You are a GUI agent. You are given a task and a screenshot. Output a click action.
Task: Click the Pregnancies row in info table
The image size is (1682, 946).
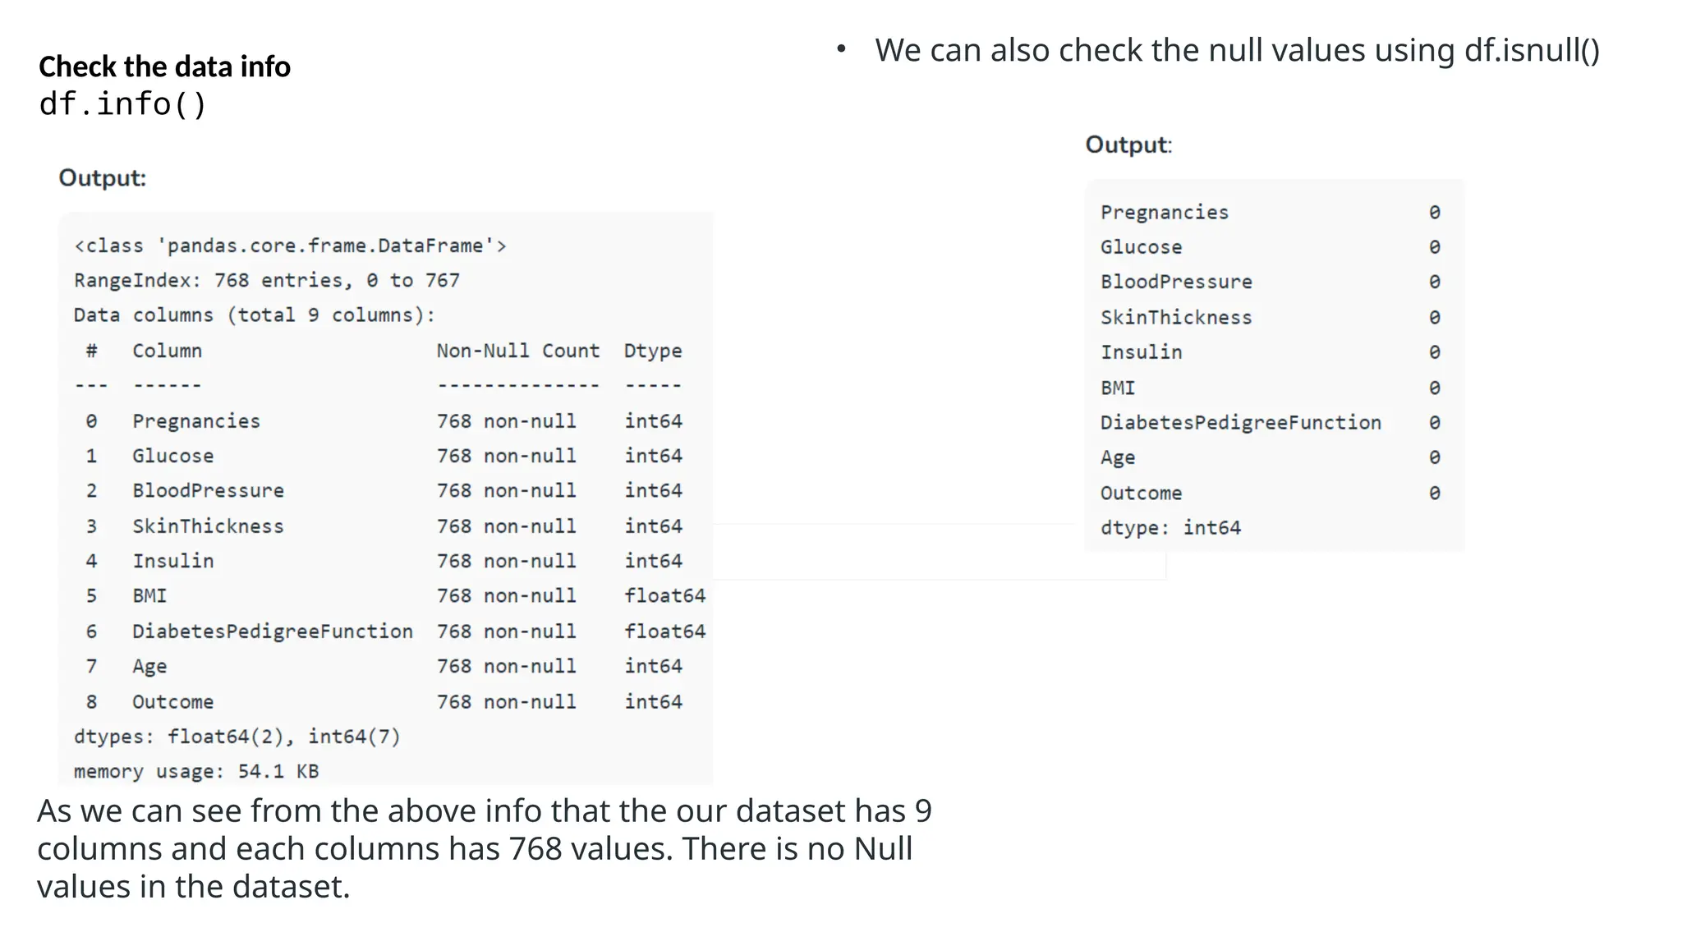coord(196,421)
